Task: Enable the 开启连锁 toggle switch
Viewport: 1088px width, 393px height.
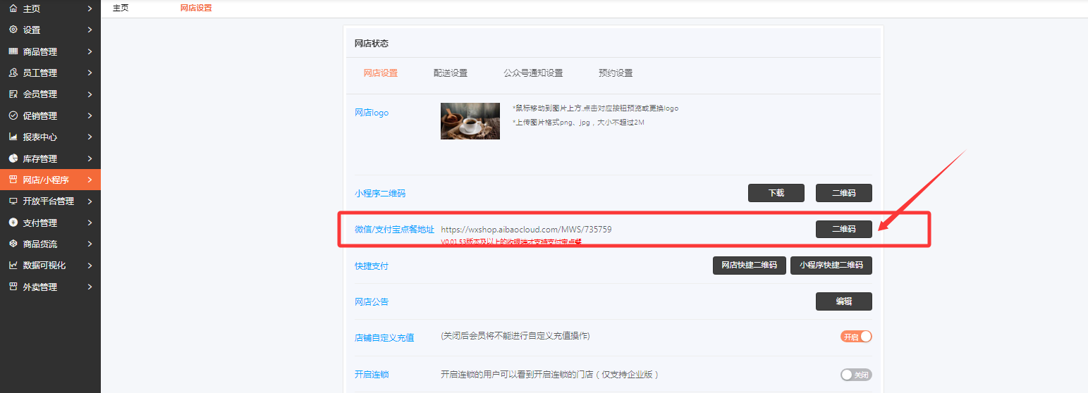Action: click(856, 375)
